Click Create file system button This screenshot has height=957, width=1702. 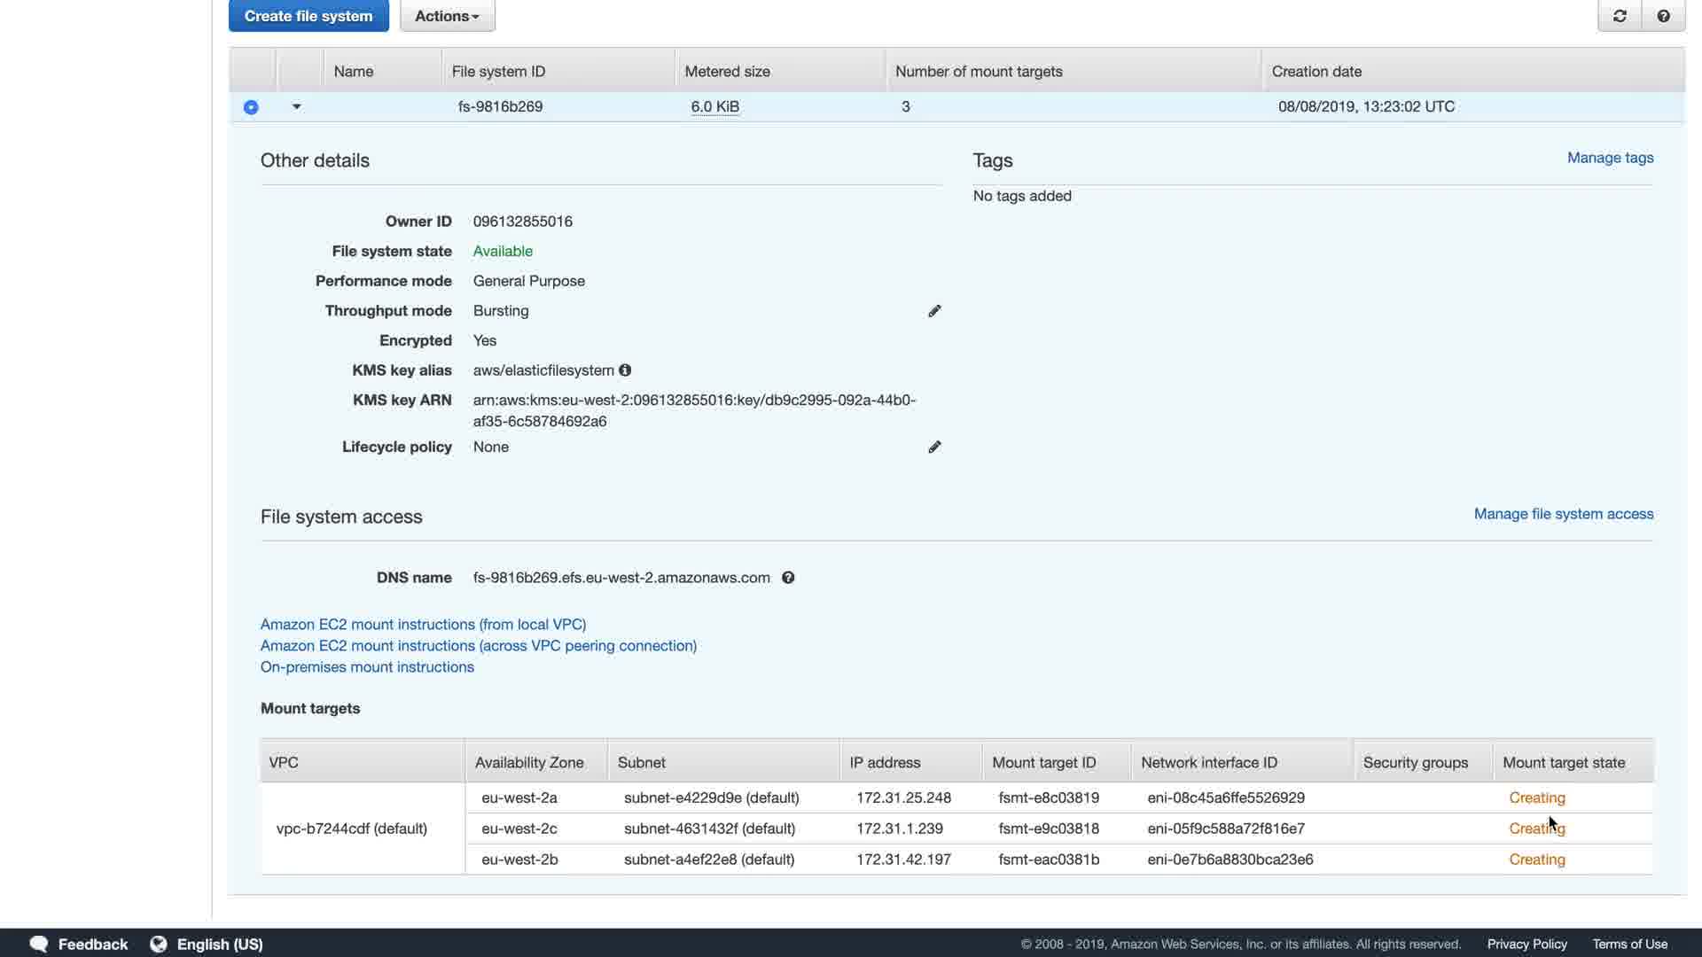[308, 16]
